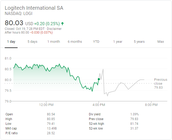Click the P/E ratio value 28.52
The height and width of the screenshot is (140, 172).
pyautogui.click(x=51, y=133)
